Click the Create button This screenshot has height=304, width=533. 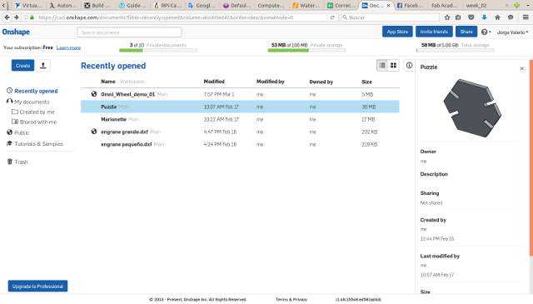click(22, 65)
